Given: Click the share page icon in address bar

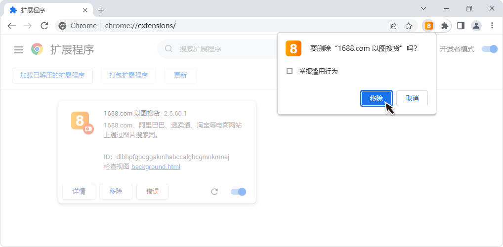Looking at the screenshot, I should (x=393, y=26).
